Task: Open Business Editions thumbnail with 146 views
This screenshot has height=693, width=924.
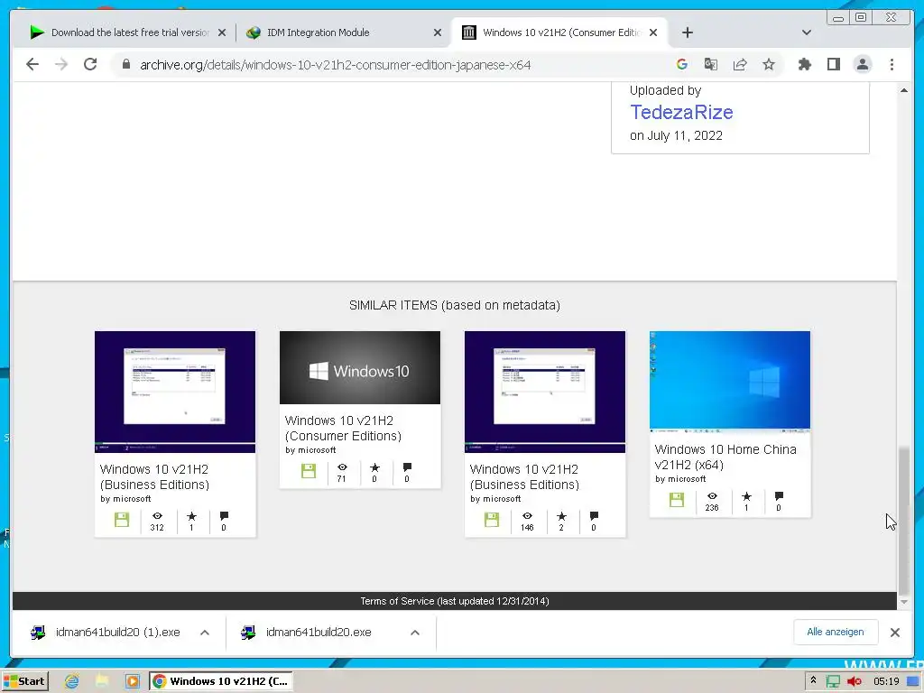Action: [x=545, y=392]
